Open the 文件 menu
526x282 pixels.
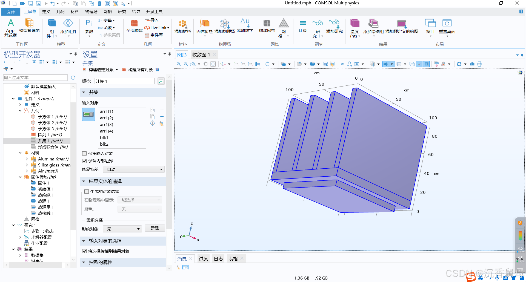[x=11, y=12]
